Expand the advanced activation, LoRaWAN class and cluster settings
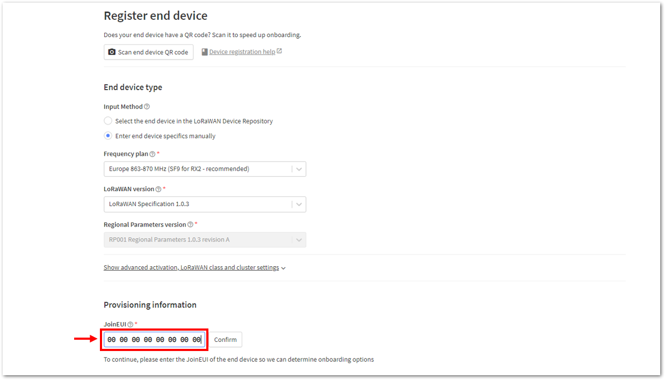Image resolution: width=665 pixels, height=380 pixels. pyautogui.click(x=194, y=267)
